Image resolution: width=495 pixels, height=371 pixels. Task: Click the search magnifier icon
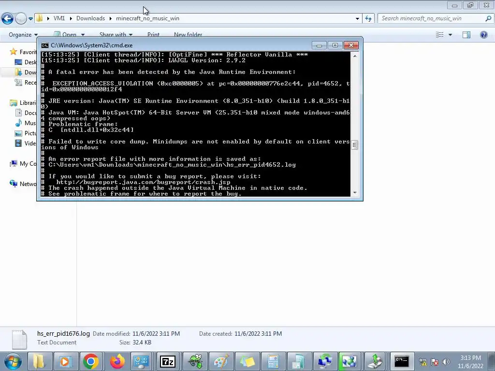pos(488,18)
